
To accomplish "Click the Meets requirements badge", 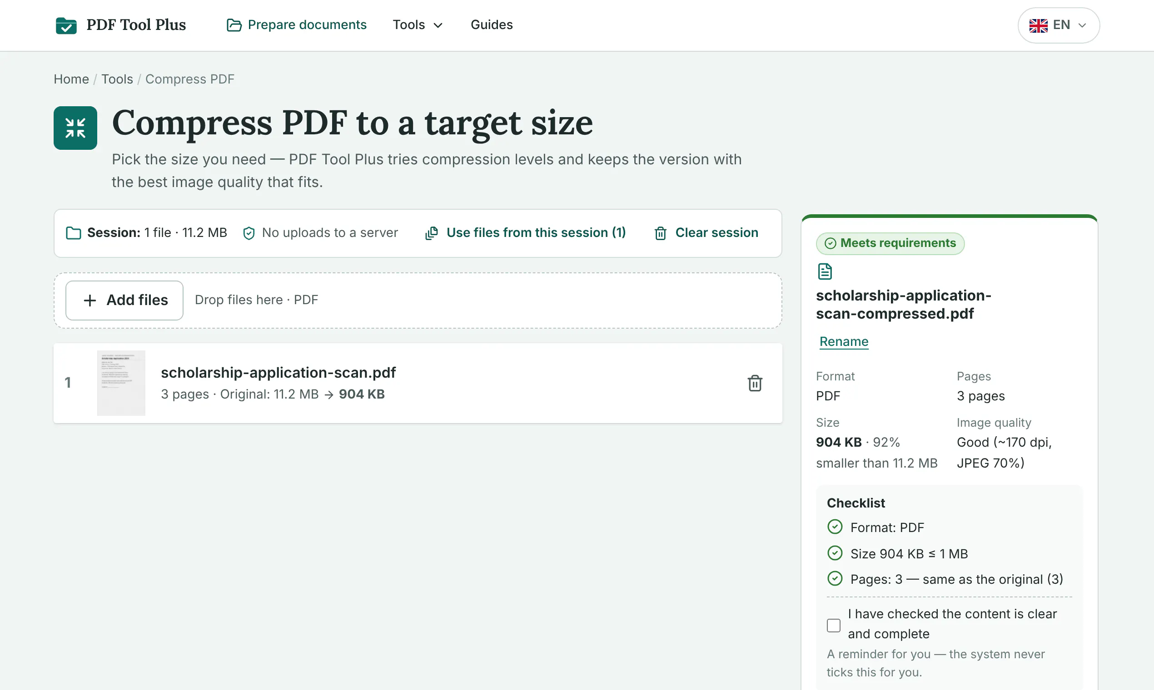I will click(x=890, y=244).
